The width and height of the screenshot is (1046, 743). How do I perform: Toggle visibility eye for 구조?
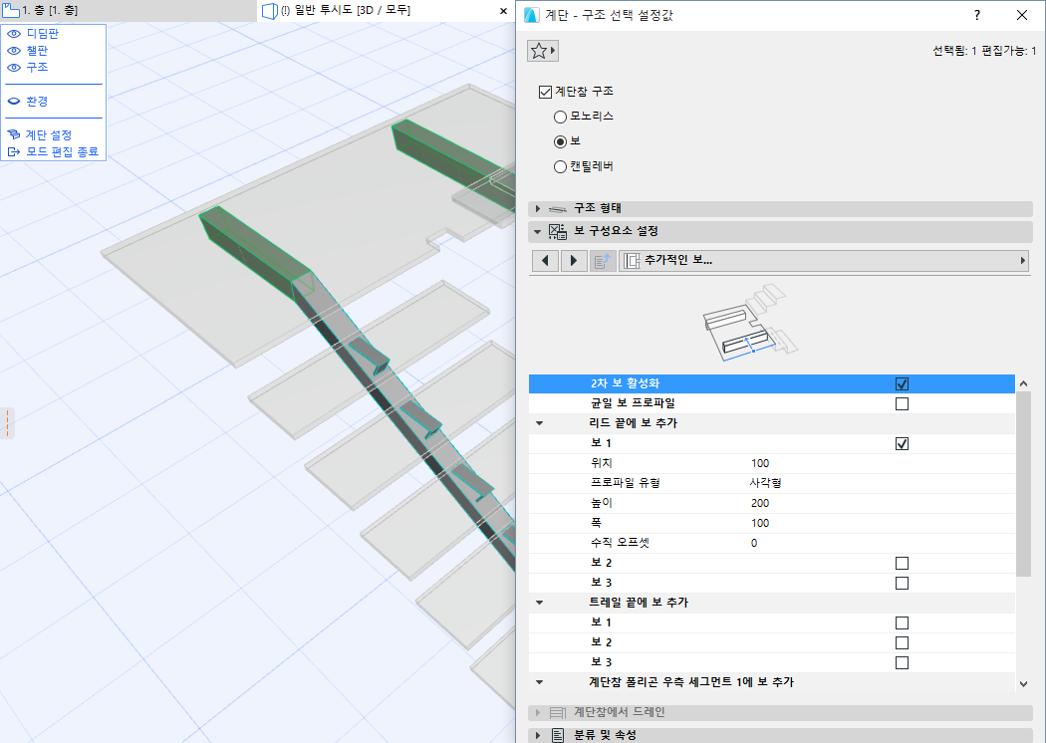tap(14, 68)
